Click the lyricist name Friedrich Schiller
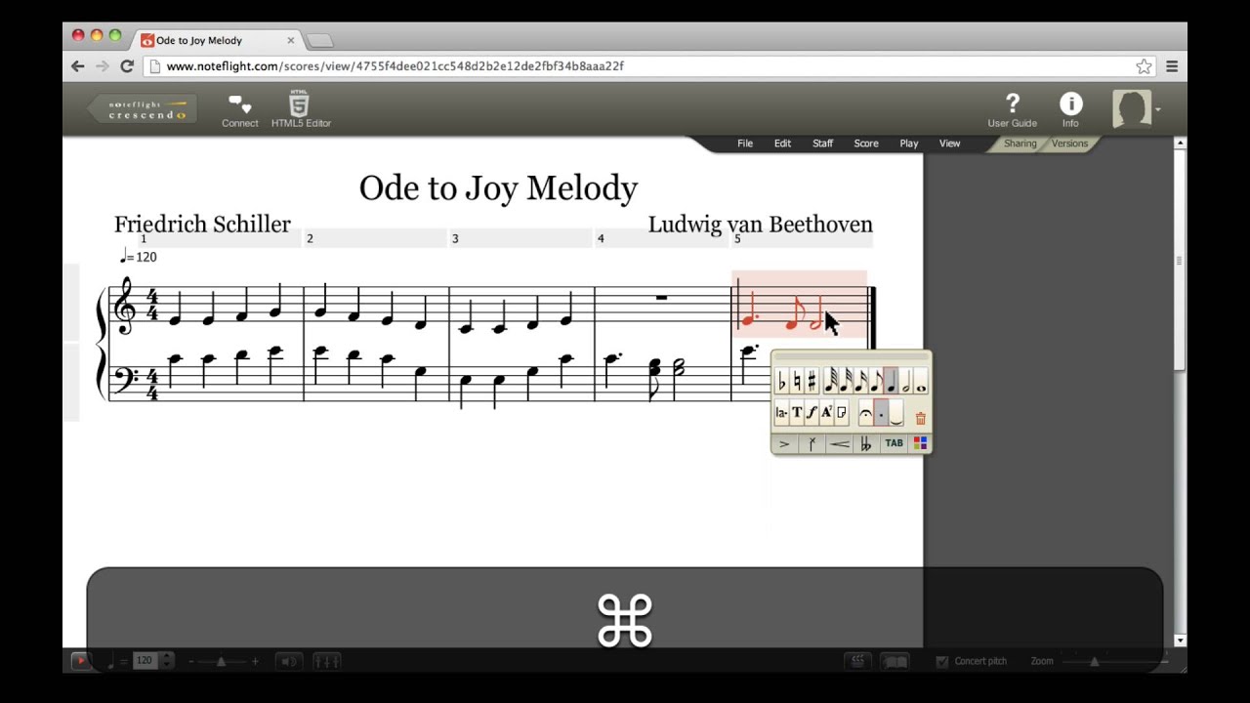The height and width of the screenshot is (703, 1250). pyautogui.click(x=202, y=225)
